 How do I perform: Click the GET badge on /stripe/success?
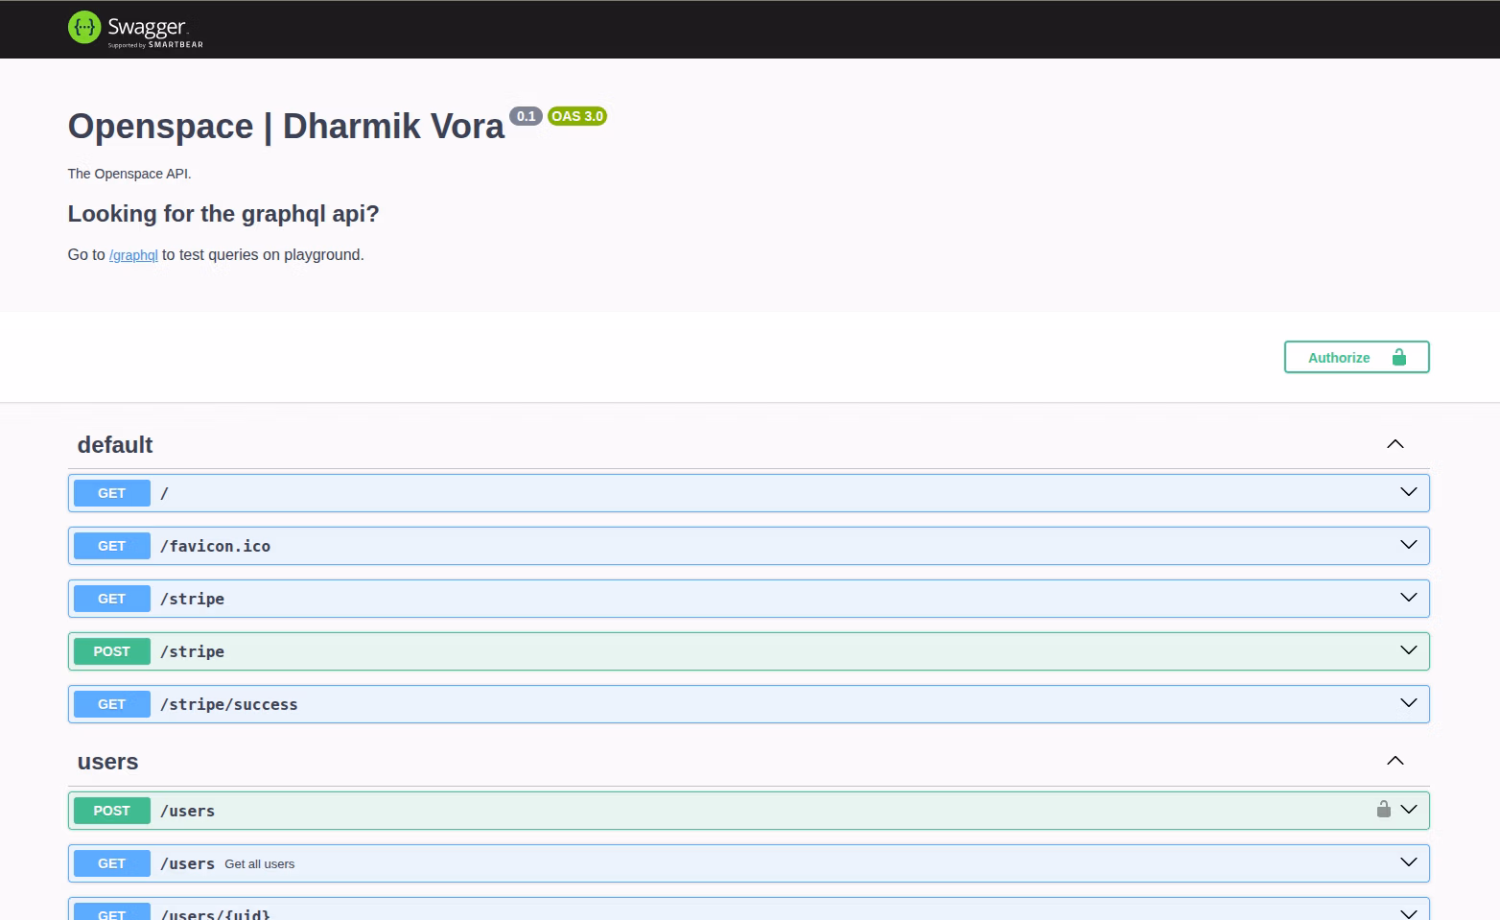[112, 704]
